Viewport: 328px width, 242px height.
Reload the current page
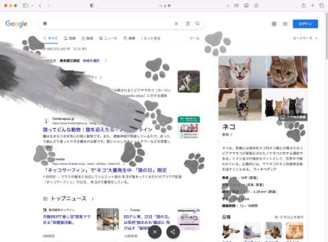[228, 5]
